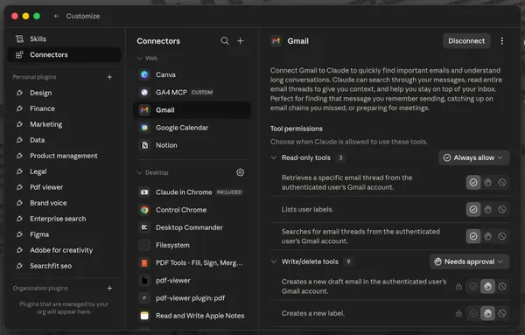Select the Desktop Commander connector
The image size is (525, 335).
(x=192, y=227)
